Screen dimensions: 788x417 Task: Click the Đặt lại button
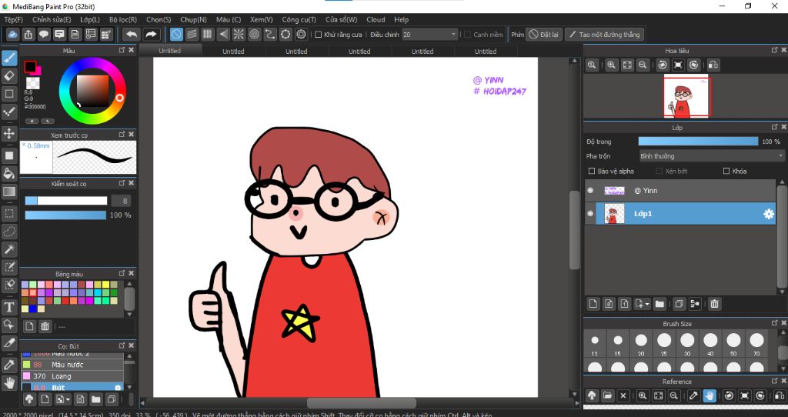click(544, 35)
